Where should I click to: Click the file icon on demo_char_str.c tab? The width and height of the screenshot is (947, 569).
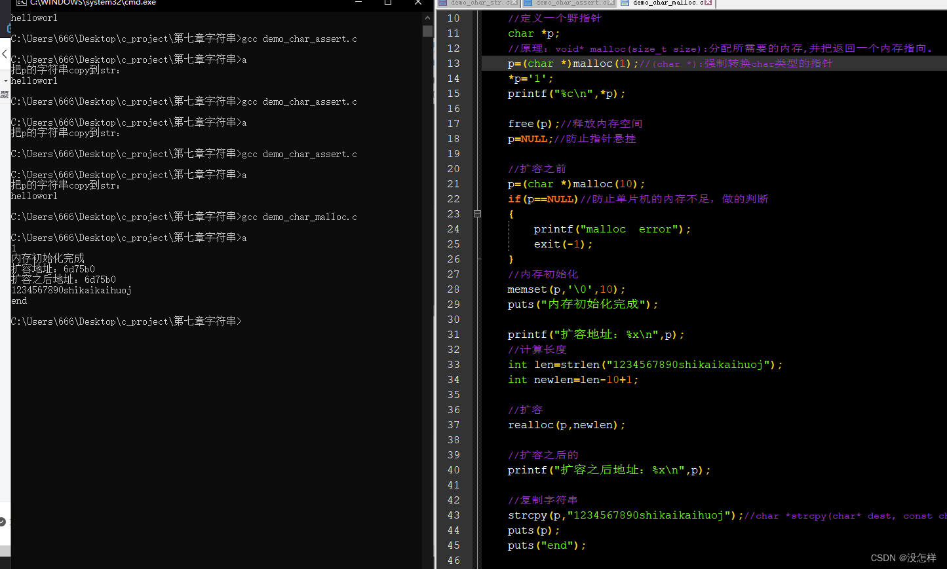pyautogui.click(x=443, y=3)
